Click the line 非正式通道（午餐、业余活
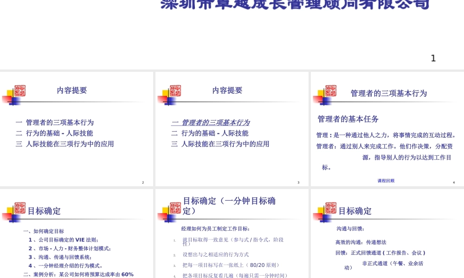464x278 pixels. (393, 264)
